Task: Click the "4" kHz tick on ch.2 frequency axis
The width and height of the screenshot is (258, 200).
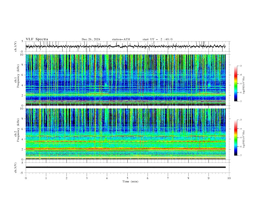Action: (x=23, y=139)
